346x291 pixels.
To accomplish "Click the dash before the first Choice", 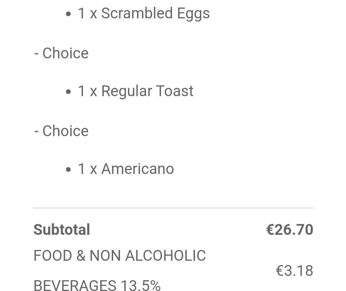I will pyautogui.click(x=36, y=54).
